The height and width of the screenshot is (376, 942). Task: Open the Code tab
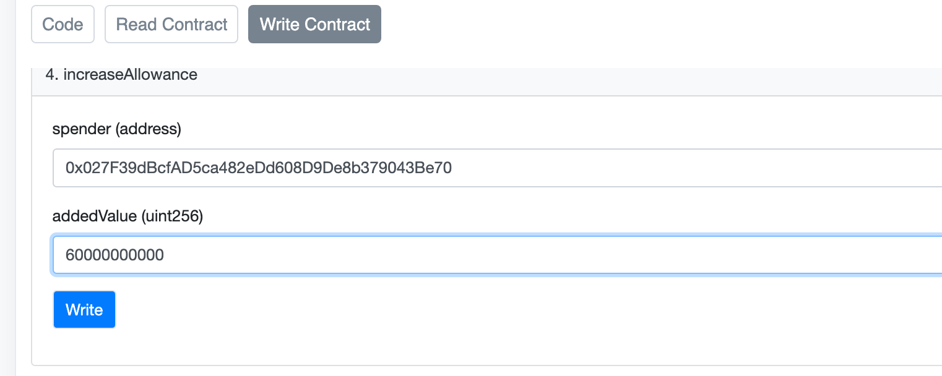point(63,25)
